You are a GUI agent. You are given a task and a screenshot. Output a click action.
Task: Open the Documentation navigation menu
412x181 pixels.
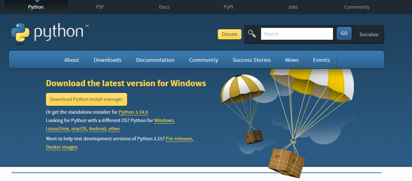pos(155,60)
